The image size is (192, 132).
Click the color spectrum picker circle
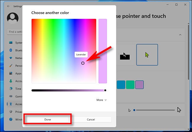[83, 63]
